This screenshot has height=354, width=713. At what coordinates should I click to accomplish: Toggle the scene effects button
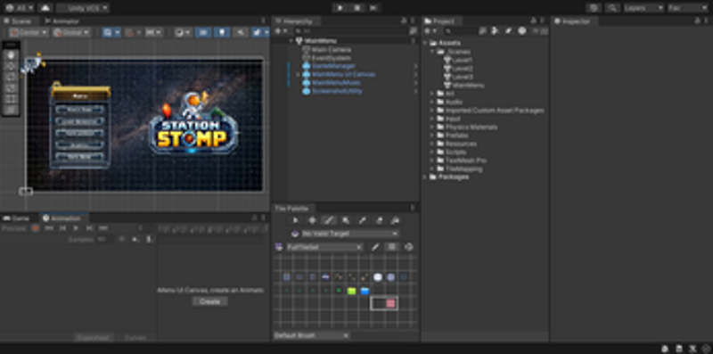pos(257,32)
